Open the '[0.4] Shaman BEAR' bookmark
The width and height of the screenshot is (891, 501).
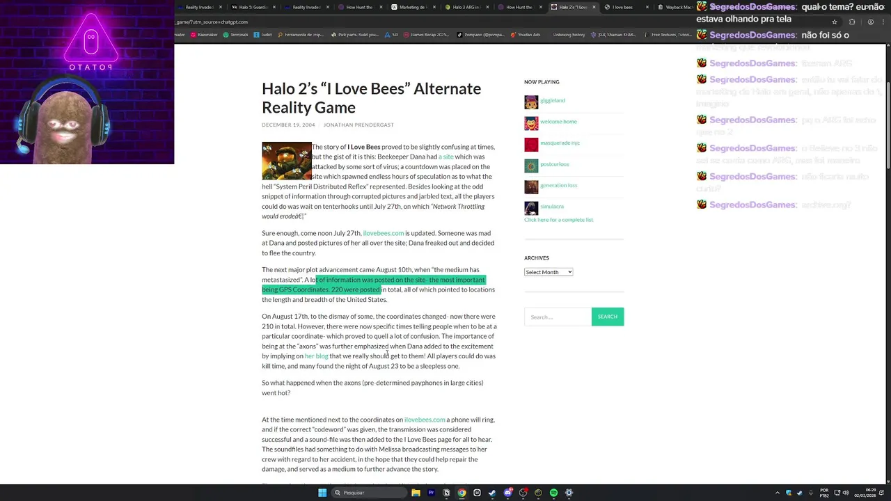click(x=613, y=34)
